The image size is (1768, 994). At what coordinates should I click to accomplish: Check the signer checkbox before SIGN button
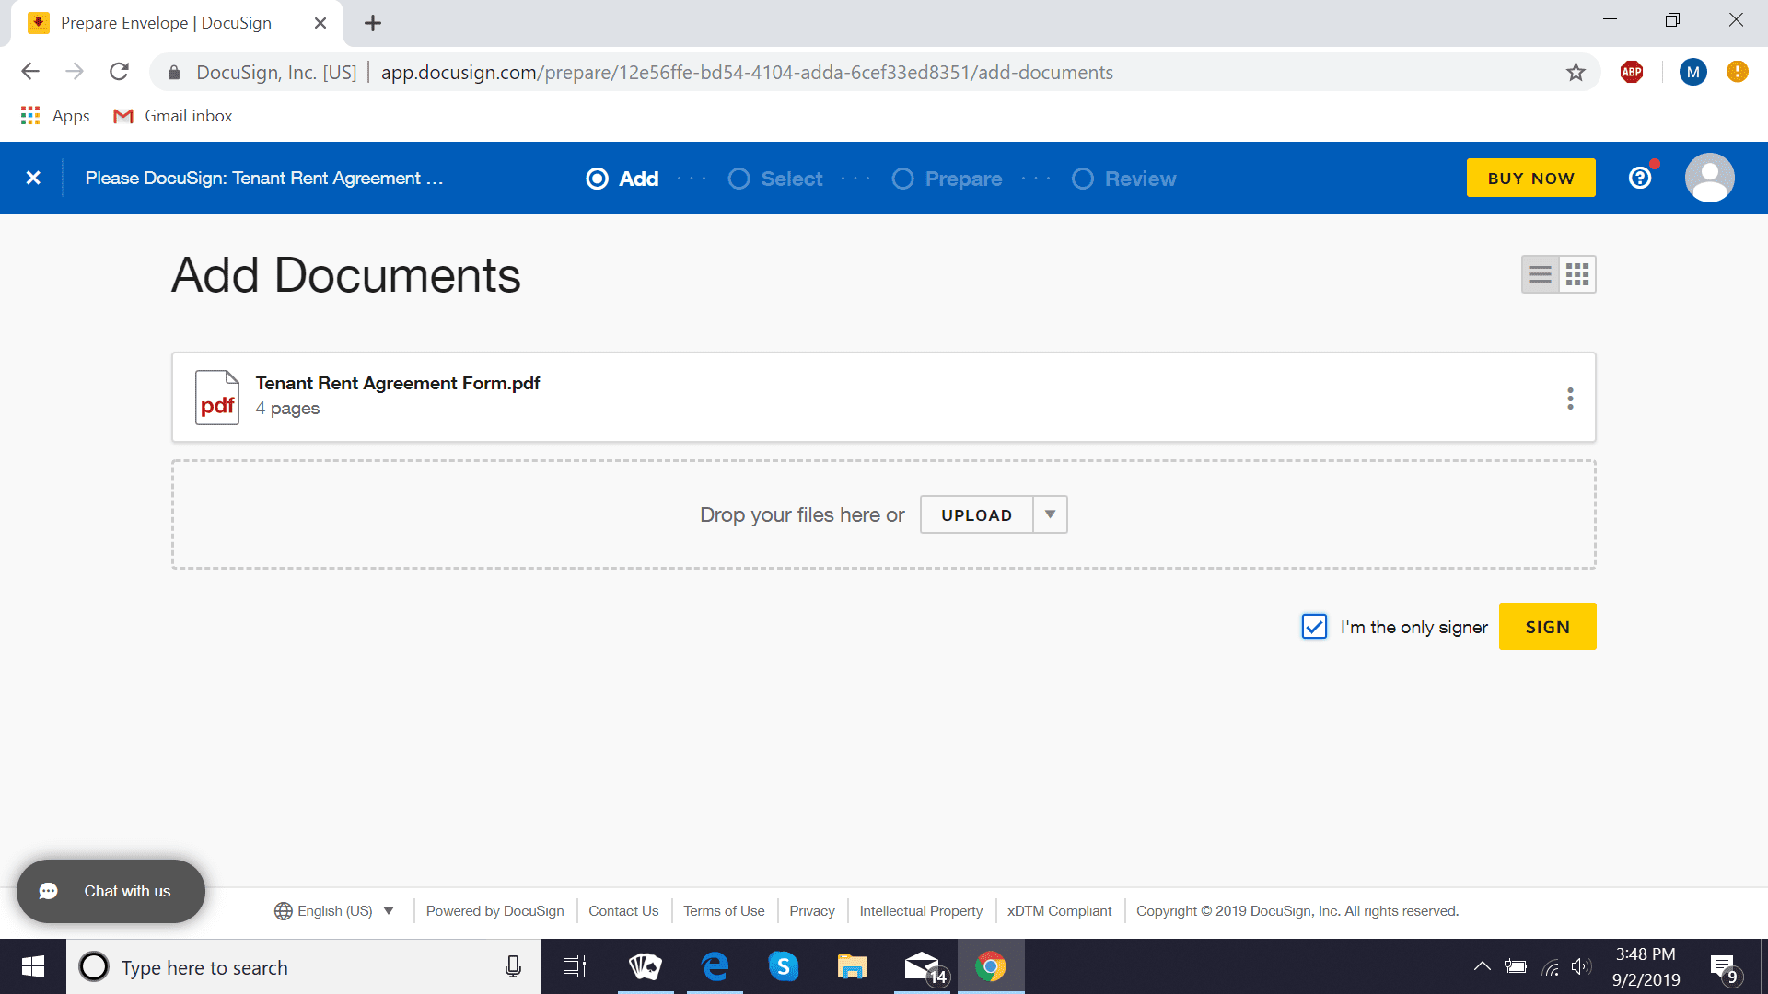[x=1314, y=626]
